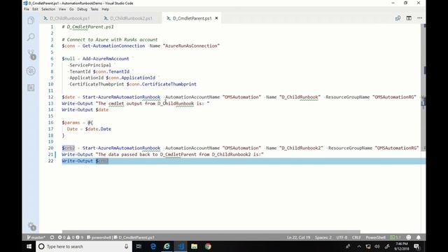Open the View menu
The image size is (448, 252).
point(62,9)
